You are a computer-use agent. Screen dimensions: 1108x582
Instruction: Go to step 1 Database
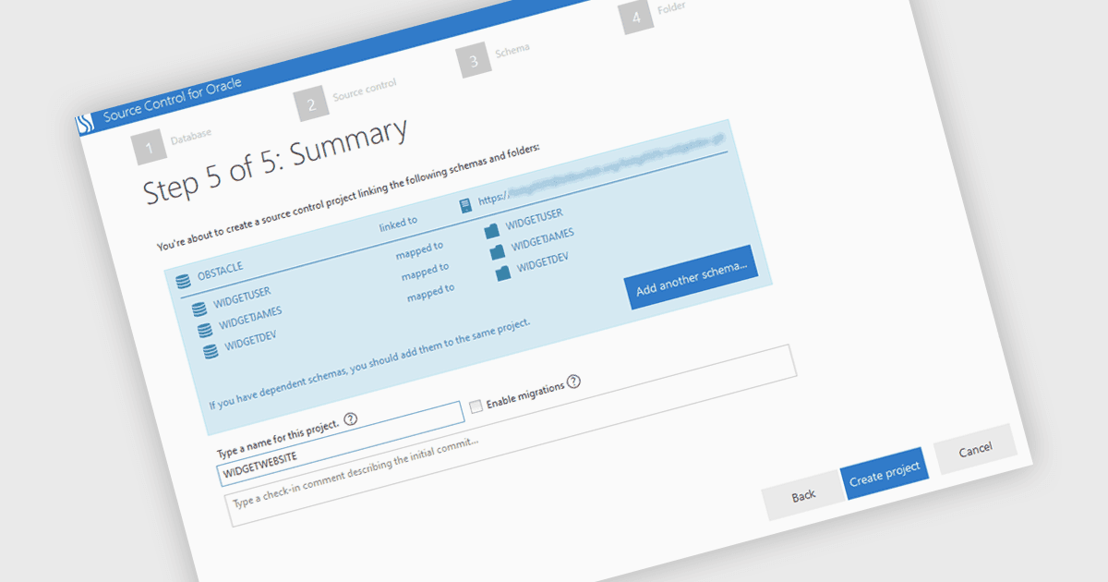(147, 147)
